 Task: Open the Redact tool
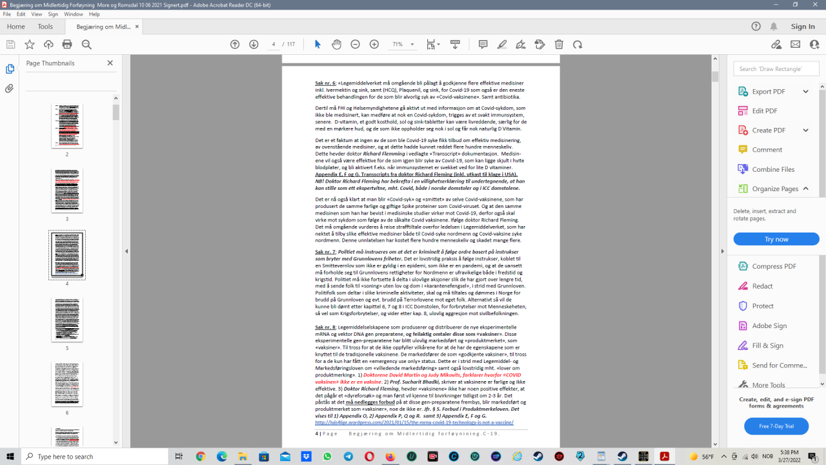pyautogui.click(x=754, y=286)
